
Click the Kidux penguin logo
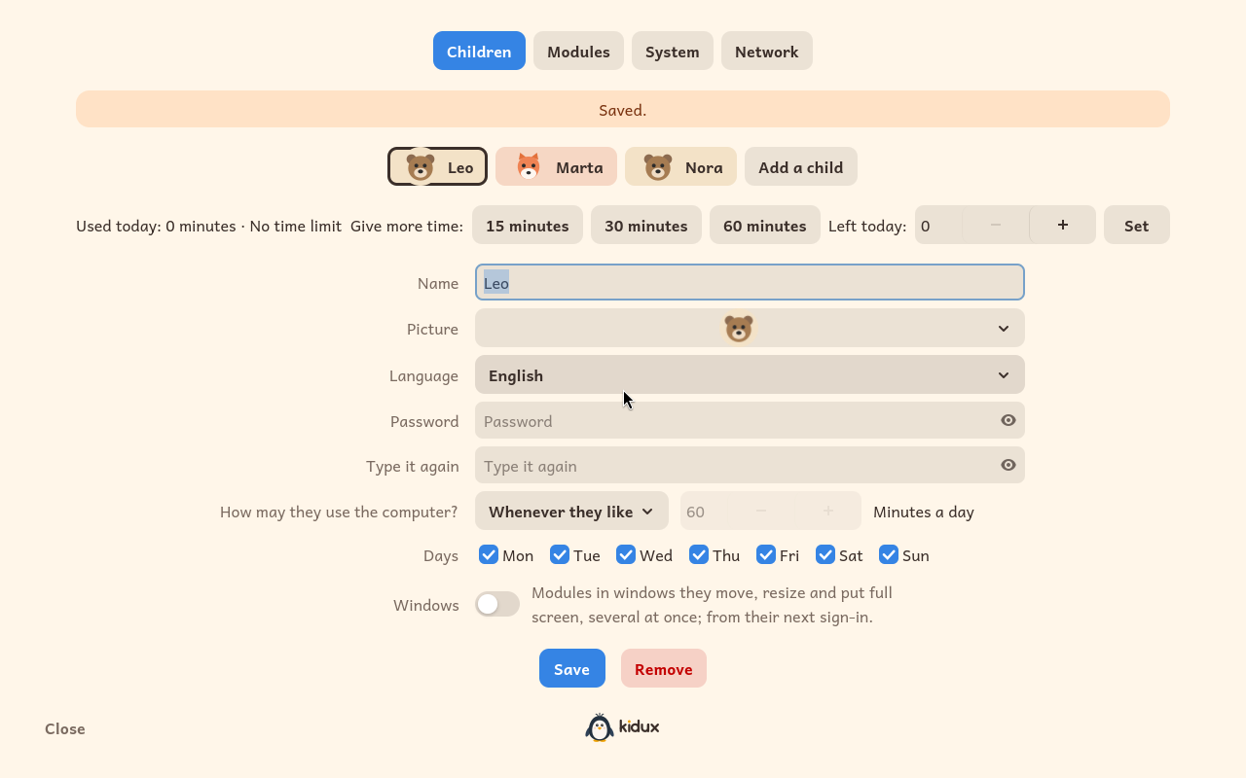point(623,726)
